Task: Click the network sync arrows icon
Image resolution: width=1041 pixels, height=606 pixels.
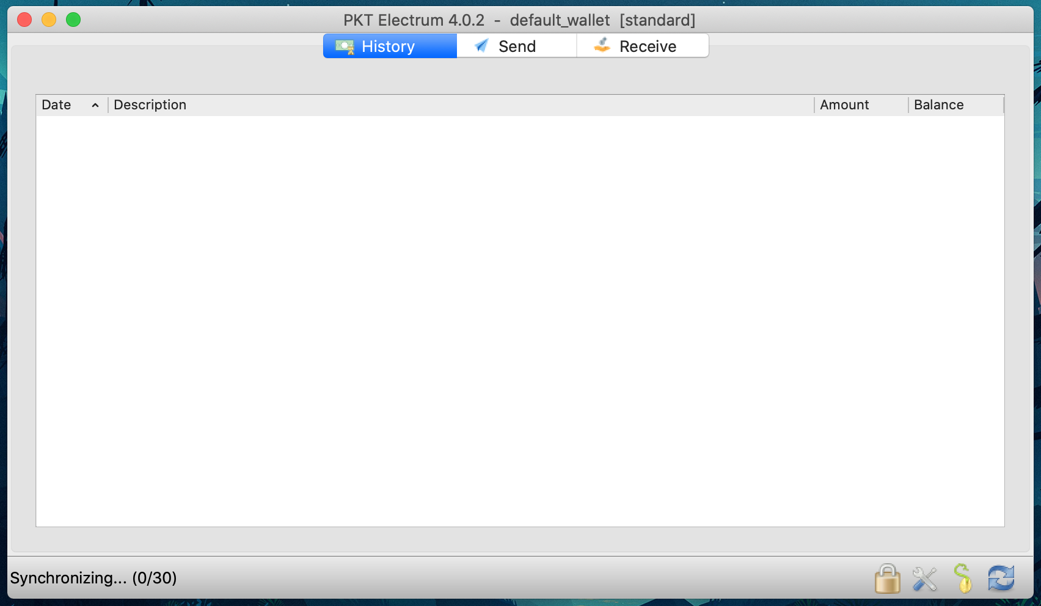Action: click(1001, 579)
